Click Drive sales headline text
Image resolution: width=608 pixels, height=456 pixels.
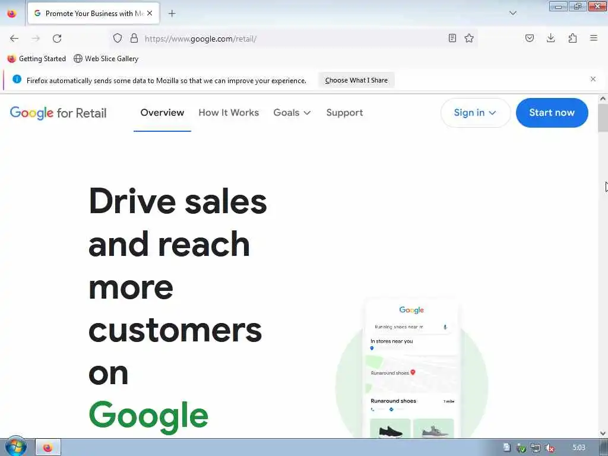coord(178,202)
